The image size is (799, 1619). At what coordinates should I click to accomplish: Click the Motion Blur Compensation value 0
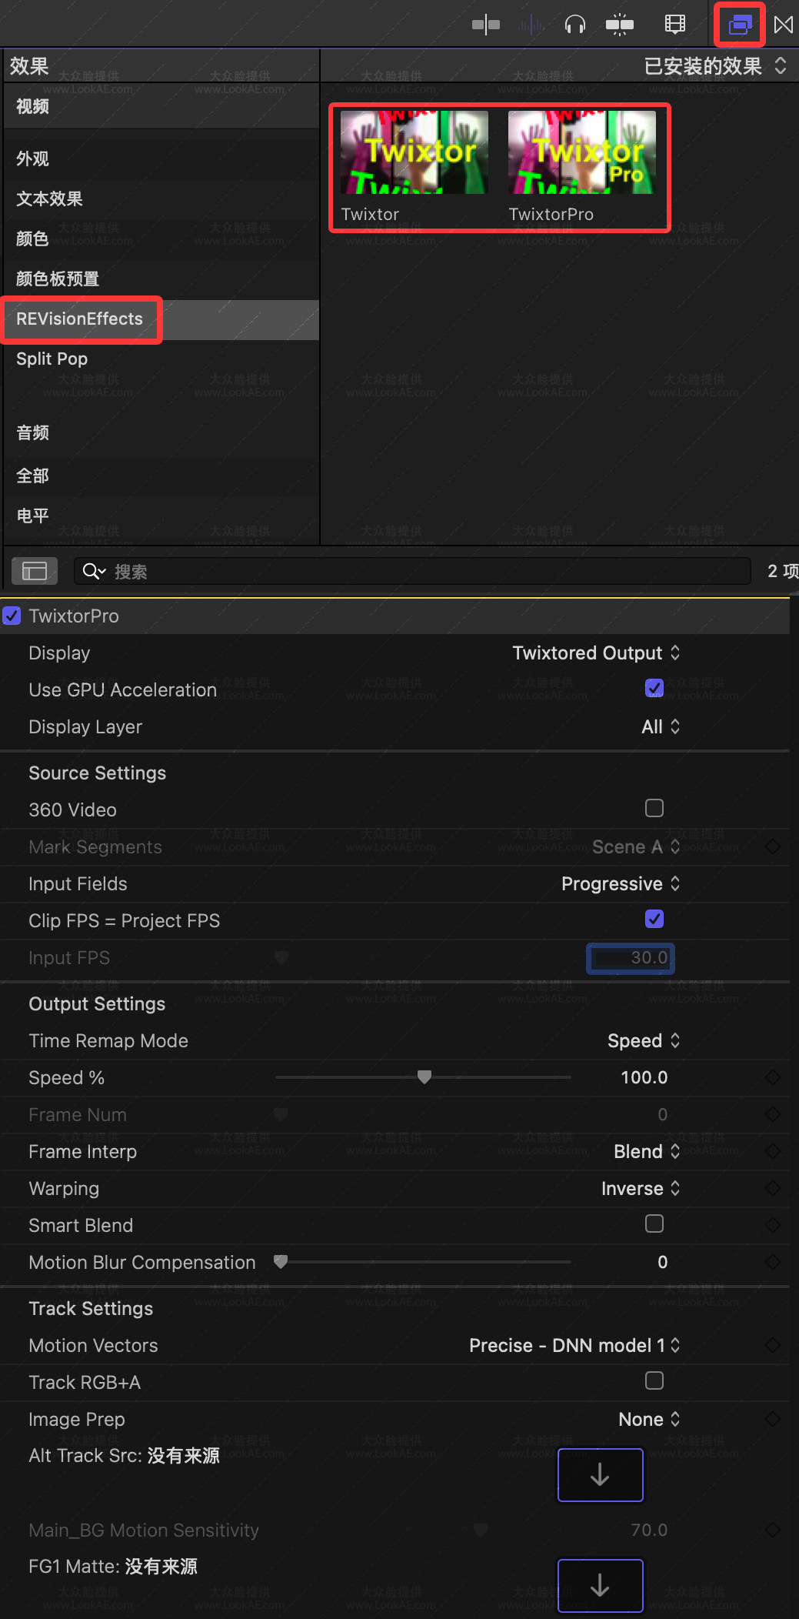pyautogui.click(x=663, y=1262)
